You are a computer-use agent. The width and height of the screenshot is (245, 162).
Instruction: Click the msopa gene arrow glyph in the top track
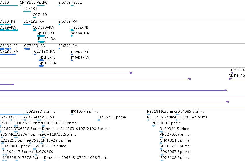pos(72,6)
